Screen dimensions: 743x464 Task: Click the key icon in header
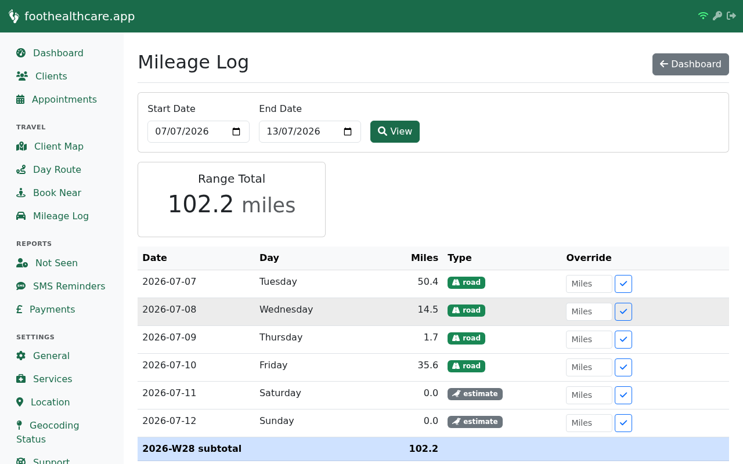click(x=717, y=16)
